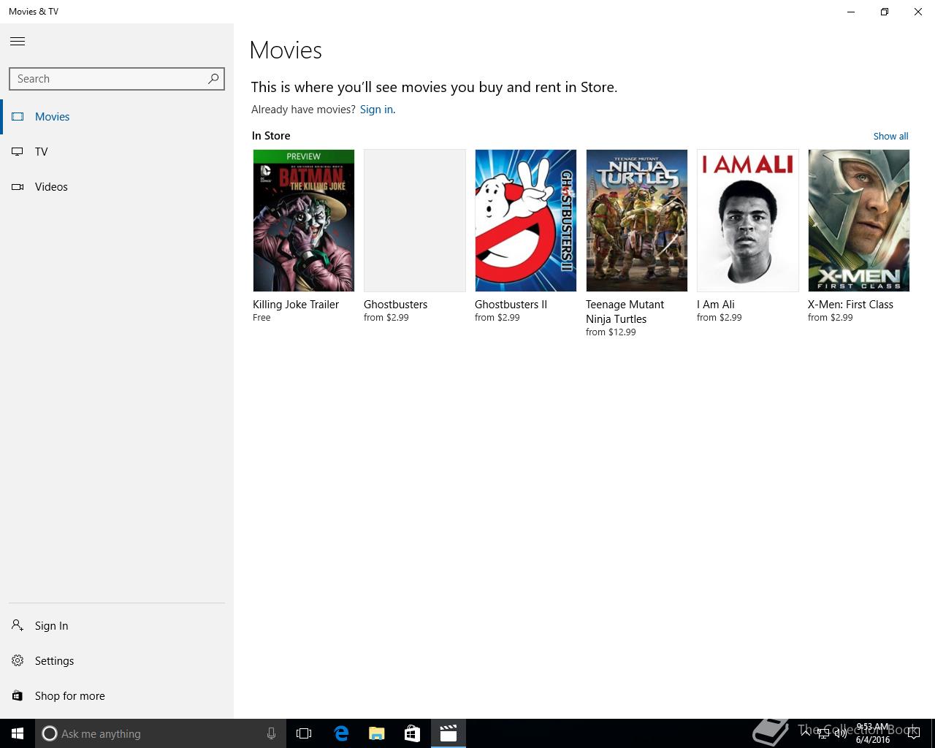This screenshot has width=935, height=748.
Task: Click the Settings gear icon
Action: click(18, 660)
